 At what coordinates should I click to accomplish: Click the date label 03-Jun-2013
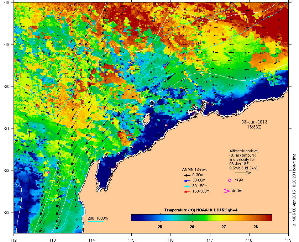click(254, 122)
